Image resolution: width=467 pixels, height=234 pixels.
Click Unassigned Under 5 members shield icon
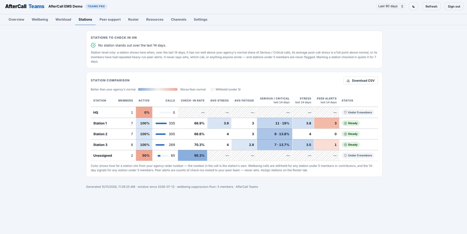tap(345, 155)
